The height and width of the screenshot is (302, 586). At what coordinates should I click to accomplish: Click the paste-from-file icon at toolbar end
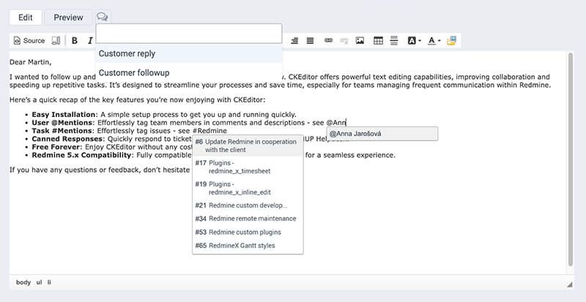[x=451, y=41]
